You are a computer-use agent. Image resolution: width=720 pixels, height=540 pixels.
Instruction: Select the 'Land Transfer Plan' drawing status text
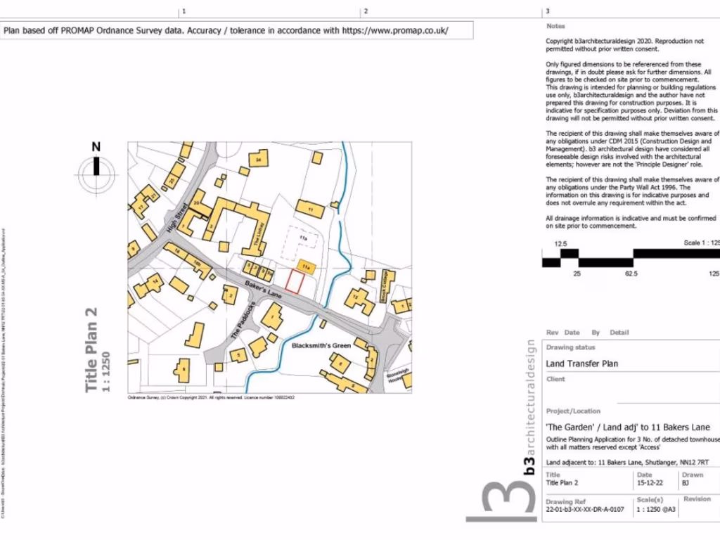coord(582,364)
